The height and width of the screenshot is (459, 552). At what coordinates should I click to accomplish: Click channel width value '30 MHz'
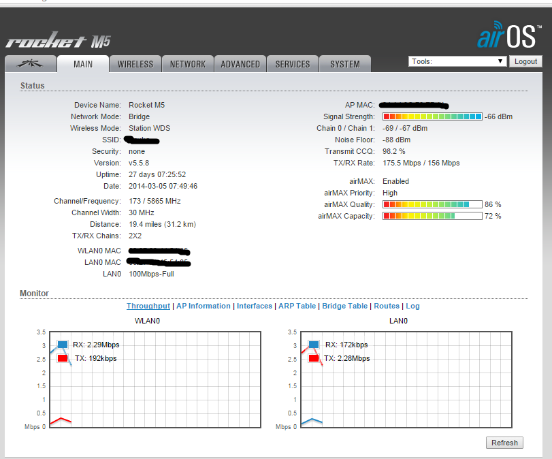(x=141, y=212)
